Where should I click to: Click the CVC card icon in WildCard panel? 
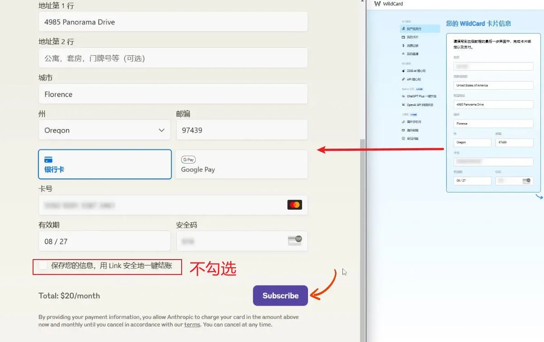tap(526, 181)
